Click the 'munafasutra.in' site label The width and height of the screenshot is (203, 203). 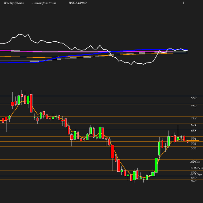[x=45, y=3]
